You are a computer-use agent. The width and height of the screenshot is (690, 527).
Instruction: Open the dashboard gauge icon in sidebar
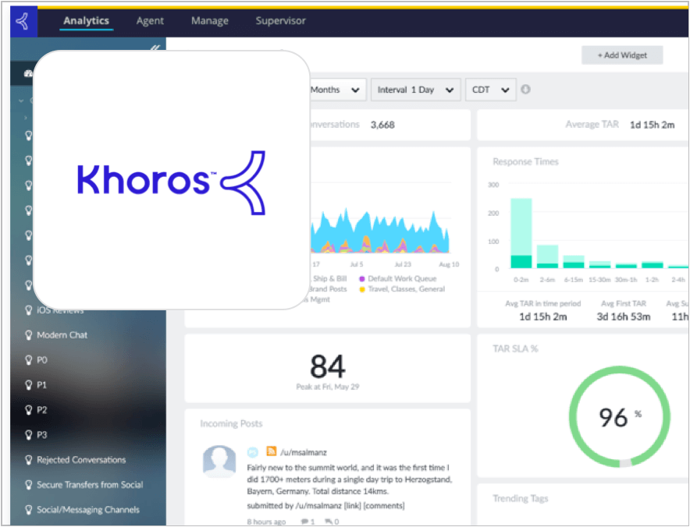coord(29,73)
